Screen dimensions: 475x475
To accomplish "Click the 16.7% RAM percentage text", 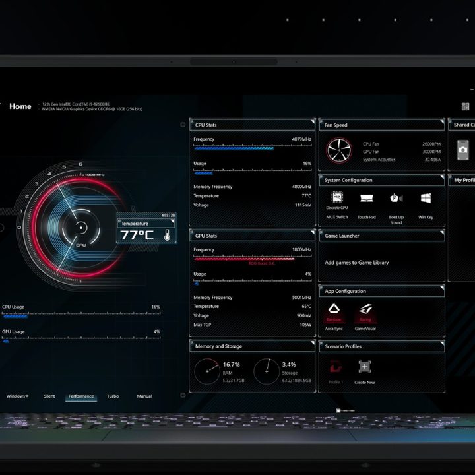I will pos(231,364).
